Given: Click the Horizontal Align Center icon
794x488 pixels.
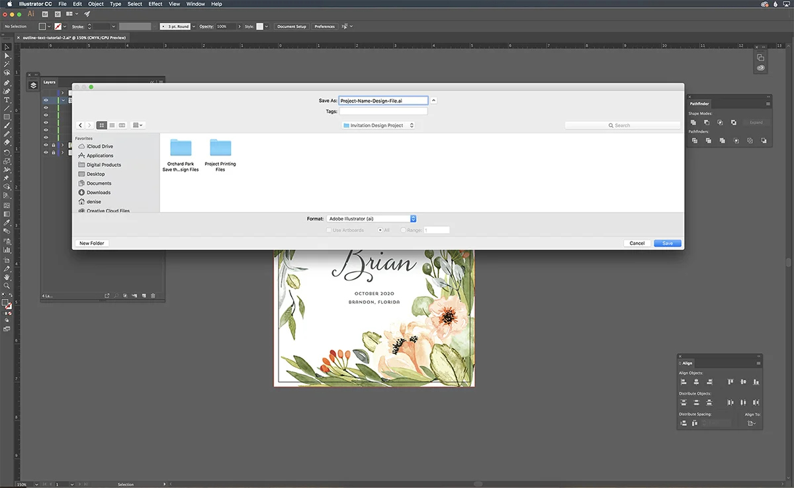Looking at the screenshot, I should [695, 382].
